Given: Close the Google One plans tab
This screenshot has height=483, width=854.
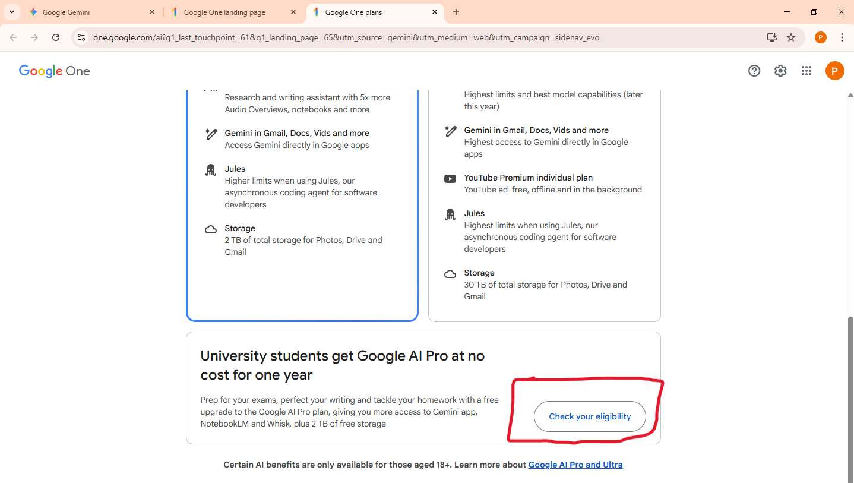Looking at the screenshot, I should 435,12.
